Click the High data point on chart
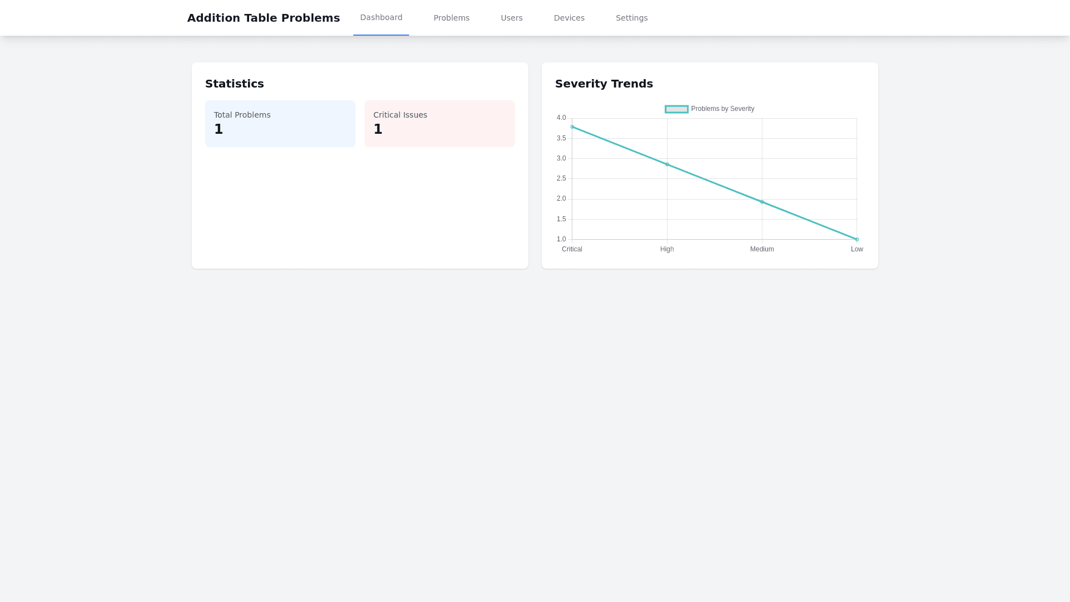Viewport: 1070px width, 602px height. point(667,164)
